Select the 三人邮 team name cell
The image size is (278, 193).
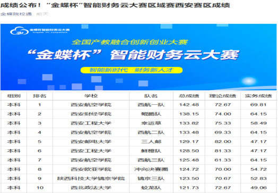[151, 141]
